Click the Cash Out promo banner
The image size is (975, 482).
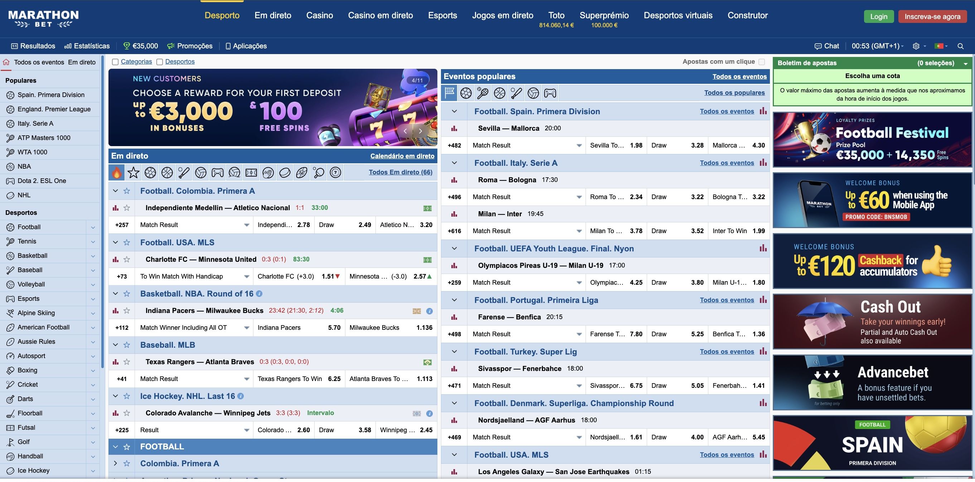[x=872, y=322]
